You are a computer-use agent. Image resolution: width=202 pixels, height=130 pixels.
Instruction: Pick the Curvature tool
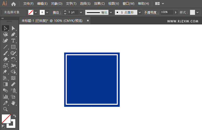pyautogui.click(x=5, y=41)
